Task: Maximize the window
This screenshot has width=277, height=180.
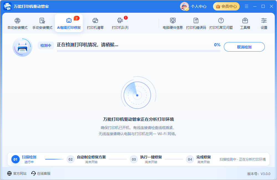Action: [263, 6]
